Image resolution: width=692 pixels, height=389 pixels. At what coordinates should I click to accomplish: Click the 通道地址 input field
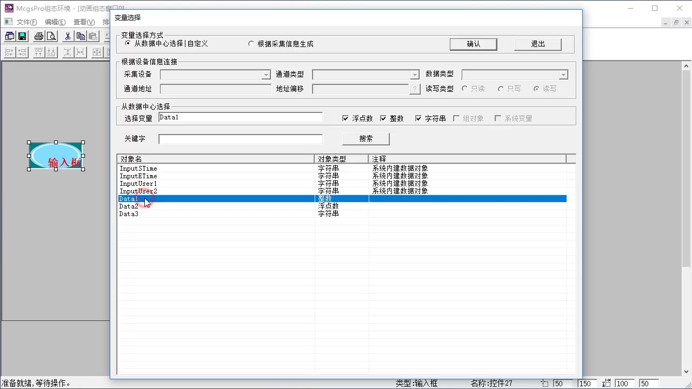point(215,89)
